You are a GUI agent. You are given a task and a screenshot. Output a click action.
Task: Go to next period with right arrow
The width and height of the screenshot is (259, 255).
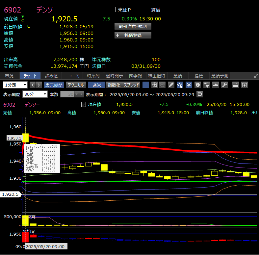click(39, 85)
